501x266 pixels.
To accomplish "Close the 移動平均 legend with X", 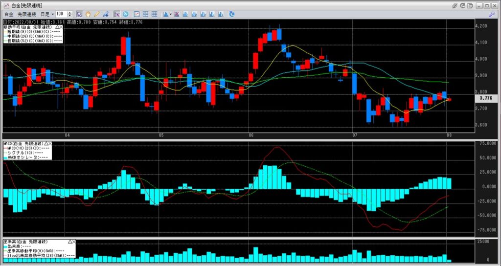I will coord(61,27).
